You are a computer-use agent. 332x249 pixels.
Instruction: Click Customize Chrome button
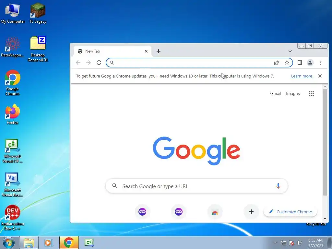[x=290, y=212]
